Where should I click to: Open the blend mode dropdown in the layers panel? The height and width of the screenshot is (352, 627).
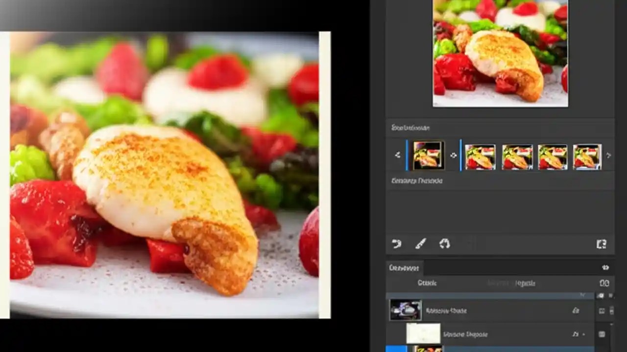click(x=427, y=283)
